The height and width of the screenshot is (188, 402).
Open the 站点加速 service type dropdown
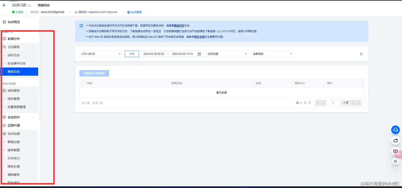point(227,54)
